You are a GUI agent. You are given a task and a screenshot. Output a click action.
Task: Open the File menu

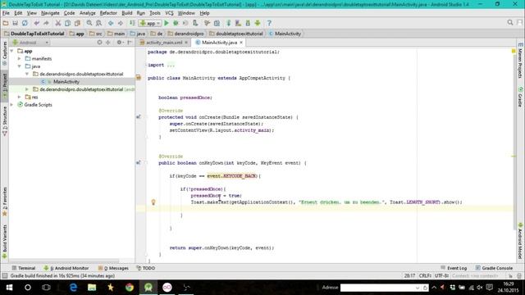[6, 13]
